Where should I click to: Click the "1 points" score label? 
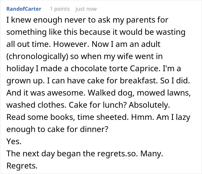60,9
